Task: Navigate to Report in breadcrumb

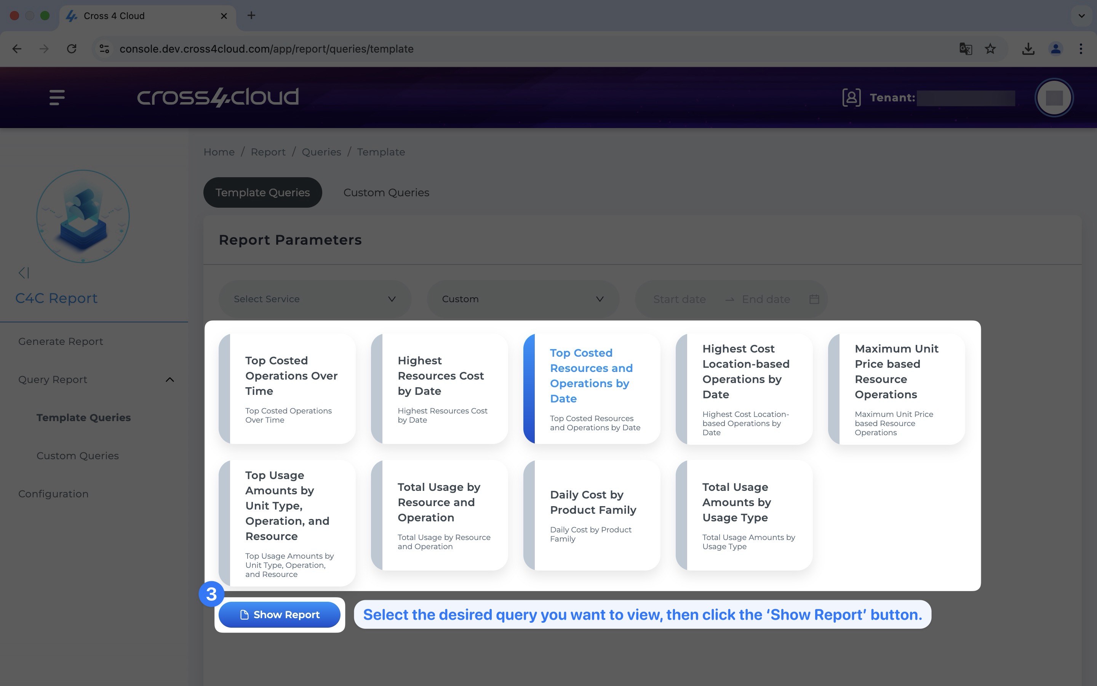Action: point(269,152)
